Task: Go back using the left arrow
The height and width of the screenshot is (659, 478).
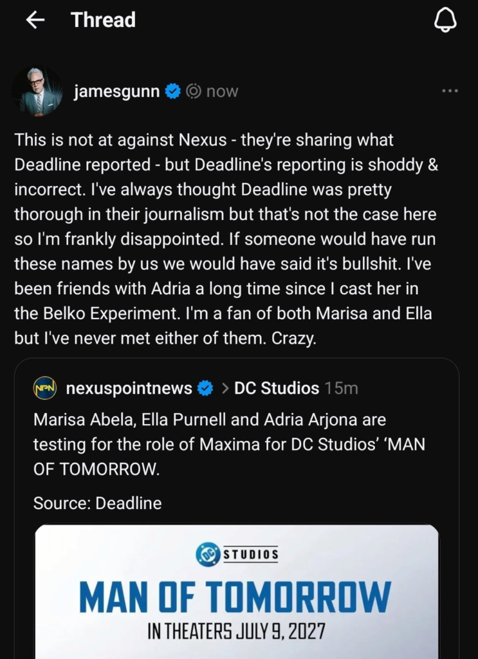Action: [35, 21]
